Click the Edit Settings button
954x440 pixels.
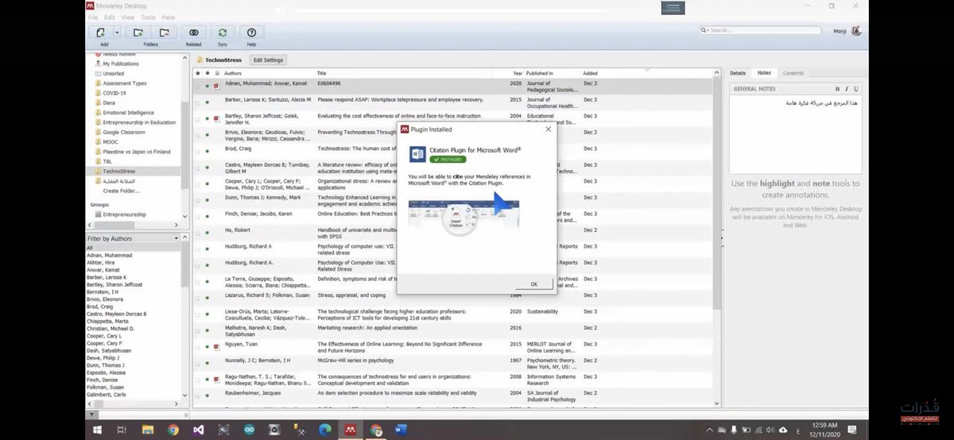tap(267, 60)
